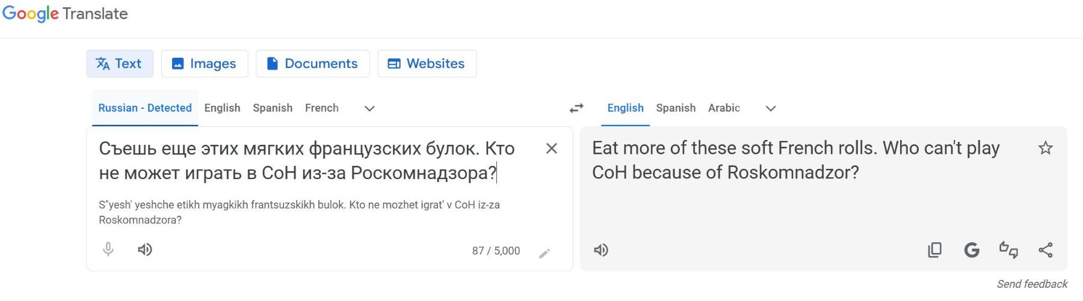
Task: Listen to the Russian source text
Action: [145, 249]
